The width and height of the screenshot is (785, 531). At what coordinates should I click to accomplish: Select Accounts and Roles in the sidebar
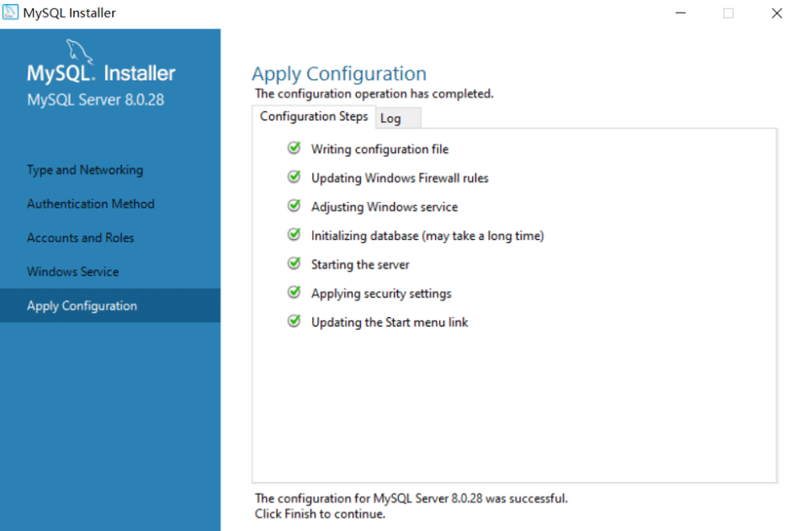coord(81,238)
